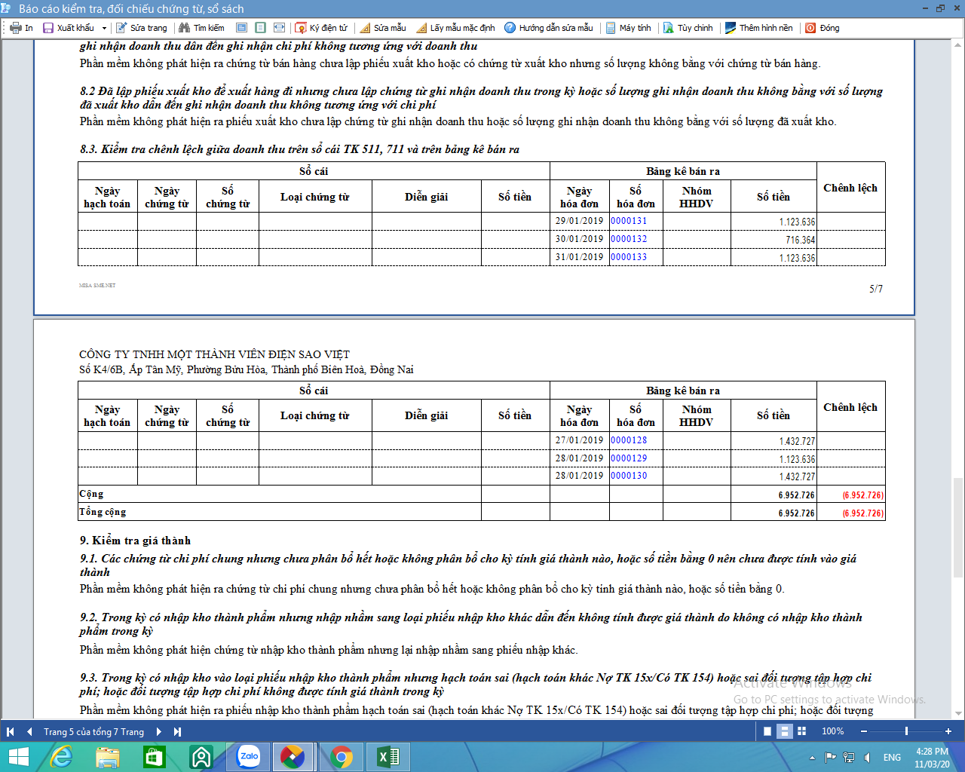
Task: Click Xuất khẩu export button
Action: click(69, 28)
